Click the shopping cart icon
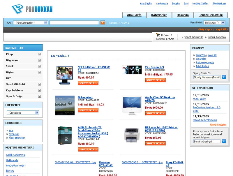The width and height of the screenshot is (233, 176). (x=158, y=35)
